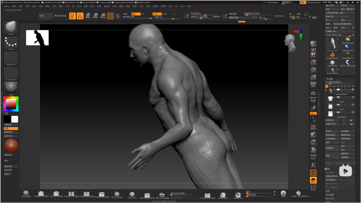Open the Z插件 plugin menu

point(155,6)
